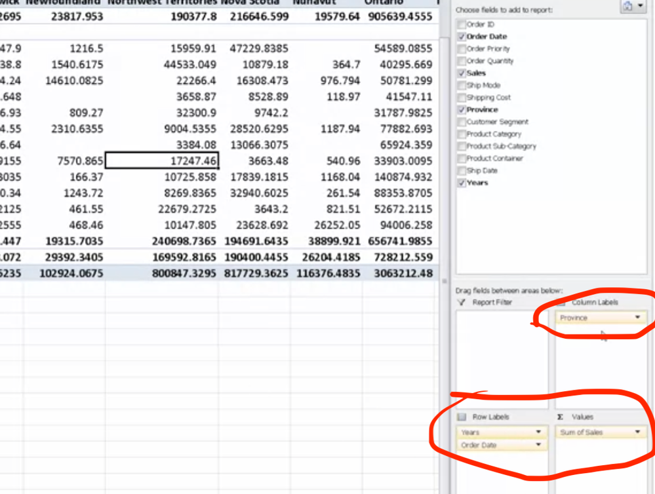
Task: Select the cell containing 13066.3075
Action: (254, 145)
